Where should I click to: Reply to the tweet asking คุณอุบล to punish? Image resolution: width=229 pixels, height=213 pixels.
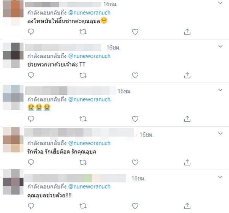click(31, 32)
